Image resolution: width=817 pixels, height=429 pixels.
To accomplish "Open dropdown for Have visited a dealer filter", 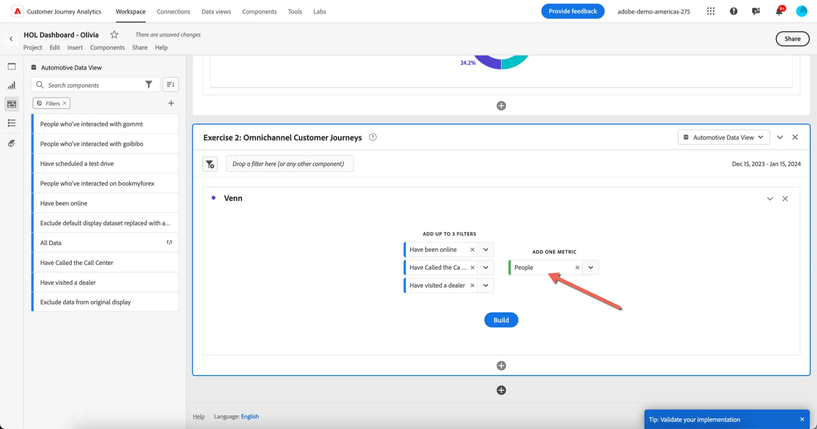I will 486,286.
